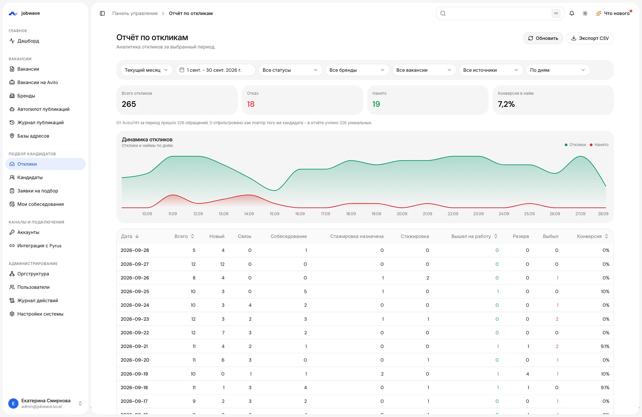Open Отклики in sidebar
The width and height of the screenshot is (642, 417).
click(45, 164)
